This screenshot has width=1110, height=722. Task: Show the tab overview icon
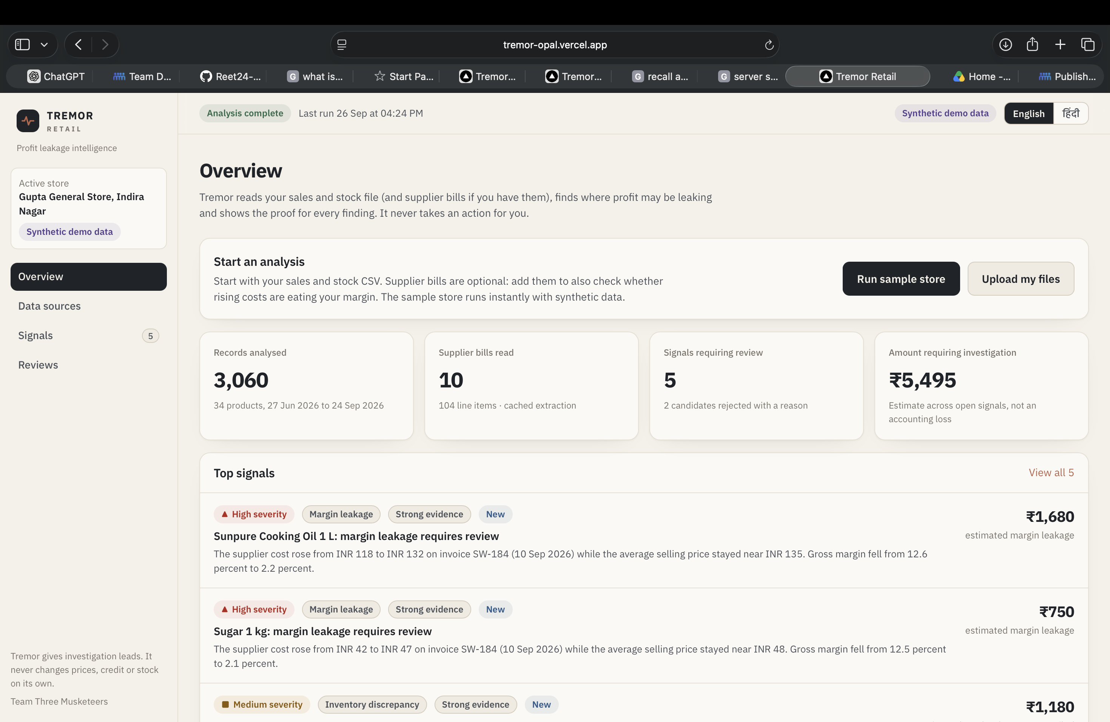[x=1088, y=44]
